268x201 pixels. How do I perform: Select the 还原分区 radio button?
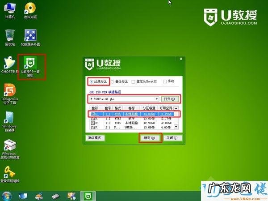tap(91, 81)
